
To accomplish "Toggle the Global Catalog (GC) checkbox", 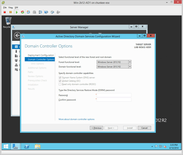I will click(x=60, y=81).
